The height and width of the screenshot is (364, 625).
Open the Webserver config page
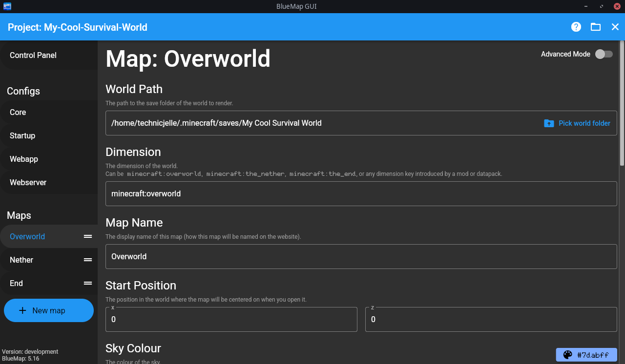(x=28, y=182)
